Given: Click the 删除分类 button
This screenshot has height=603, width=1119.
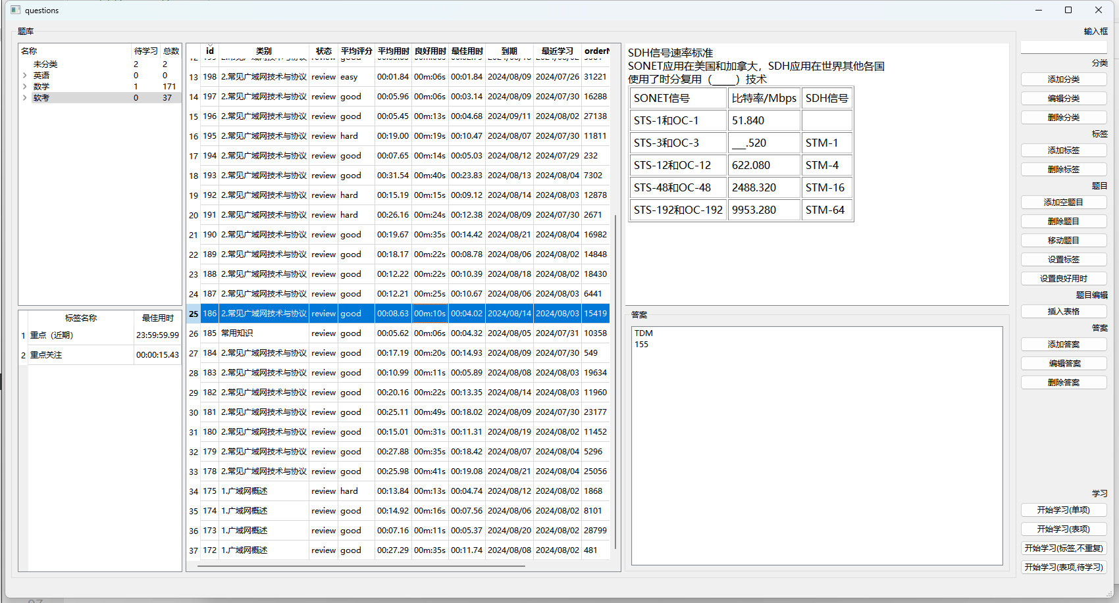Looking at the screenshot, I should click(1064, 118).
